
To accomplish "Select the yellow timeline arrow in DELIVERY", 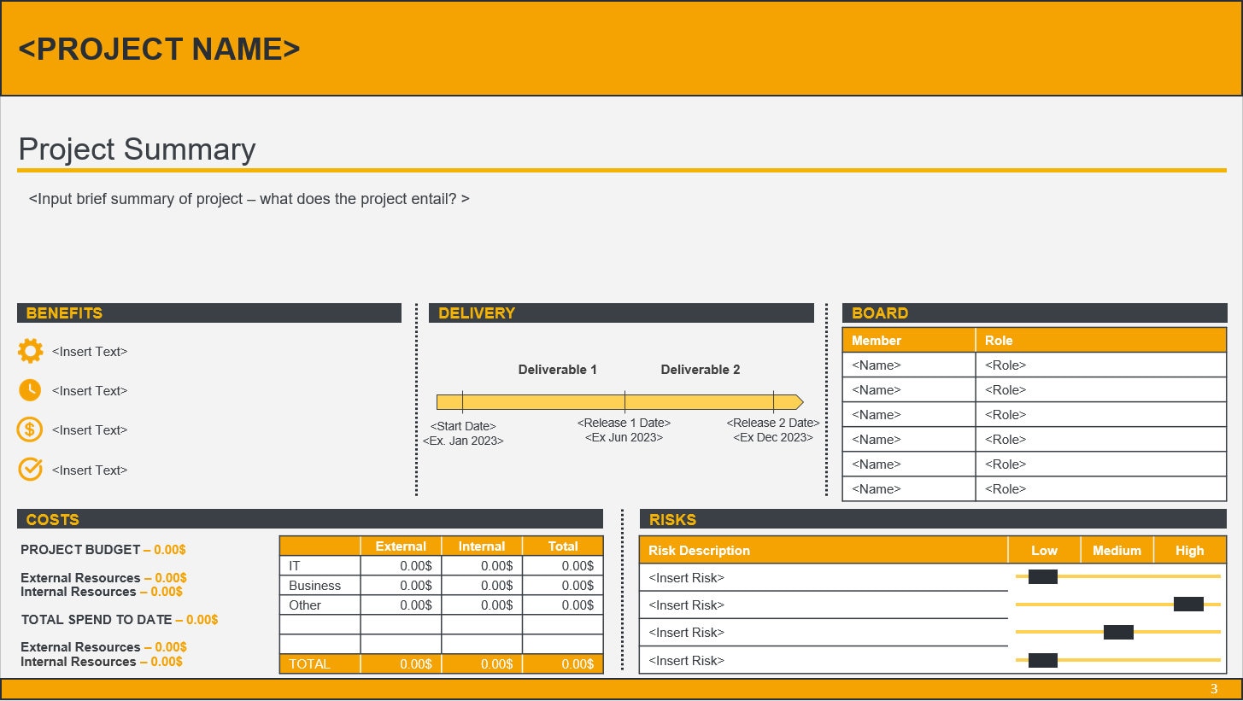I will pos(619,401).
